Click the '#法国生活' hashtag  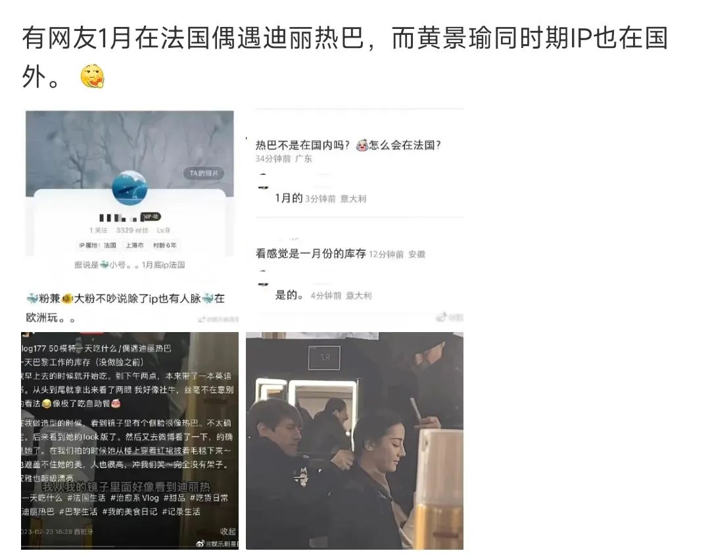coord(86,497)
